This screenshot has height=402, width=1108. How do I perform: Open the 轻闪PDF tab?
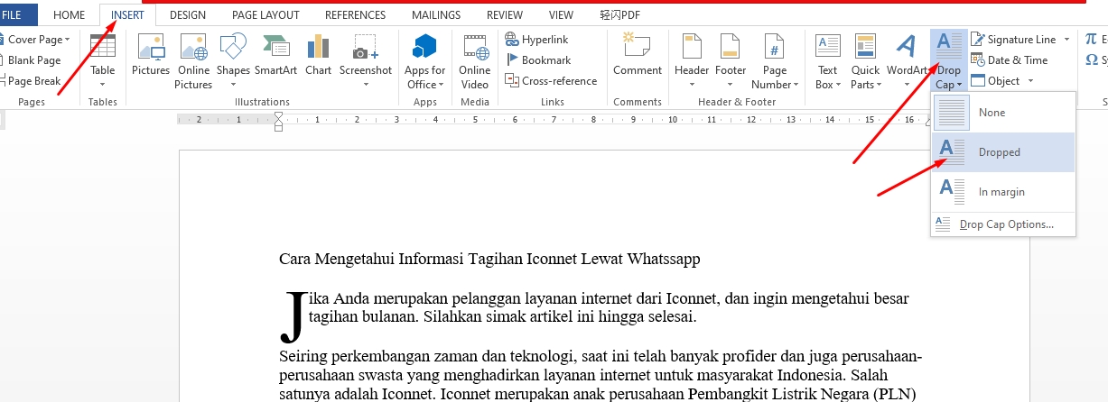(619, 14)
